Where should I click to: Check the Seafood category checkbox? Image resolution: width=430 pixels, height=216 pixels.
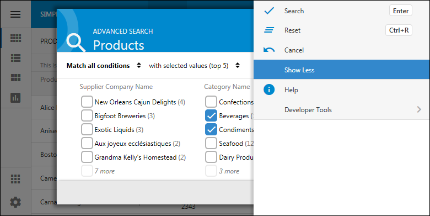pos(211,143)
